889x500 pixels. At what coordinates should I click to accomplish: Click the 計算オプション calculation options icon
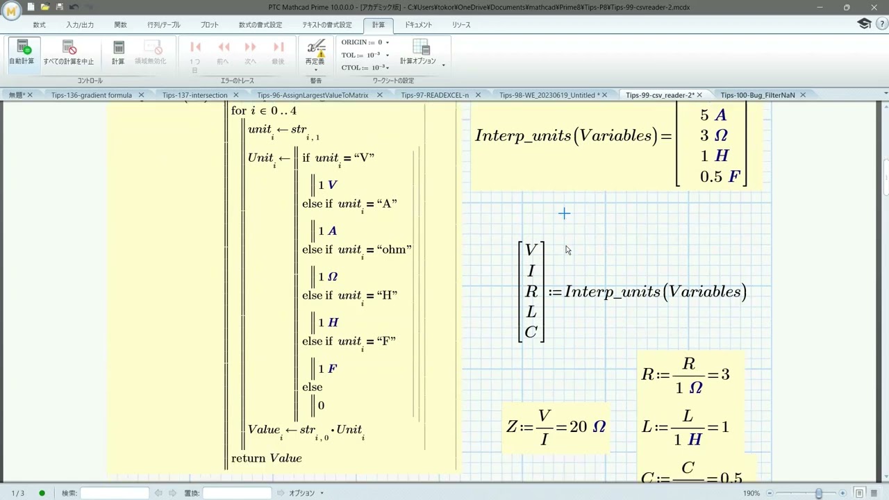[418, 53]
